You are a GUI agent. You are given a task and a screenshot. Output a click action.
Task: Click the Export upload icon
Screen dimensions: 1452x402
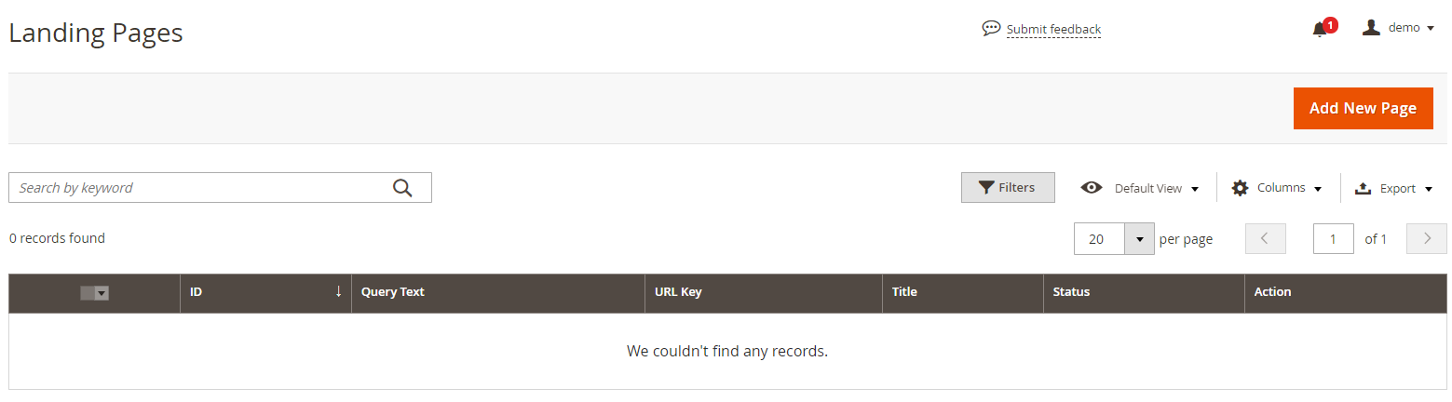tap(1363, 188)
